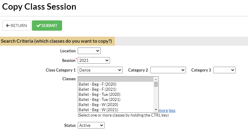248x137 pixels.
Task: Open the Category 3 dropdown
Action: pos(224,70)
